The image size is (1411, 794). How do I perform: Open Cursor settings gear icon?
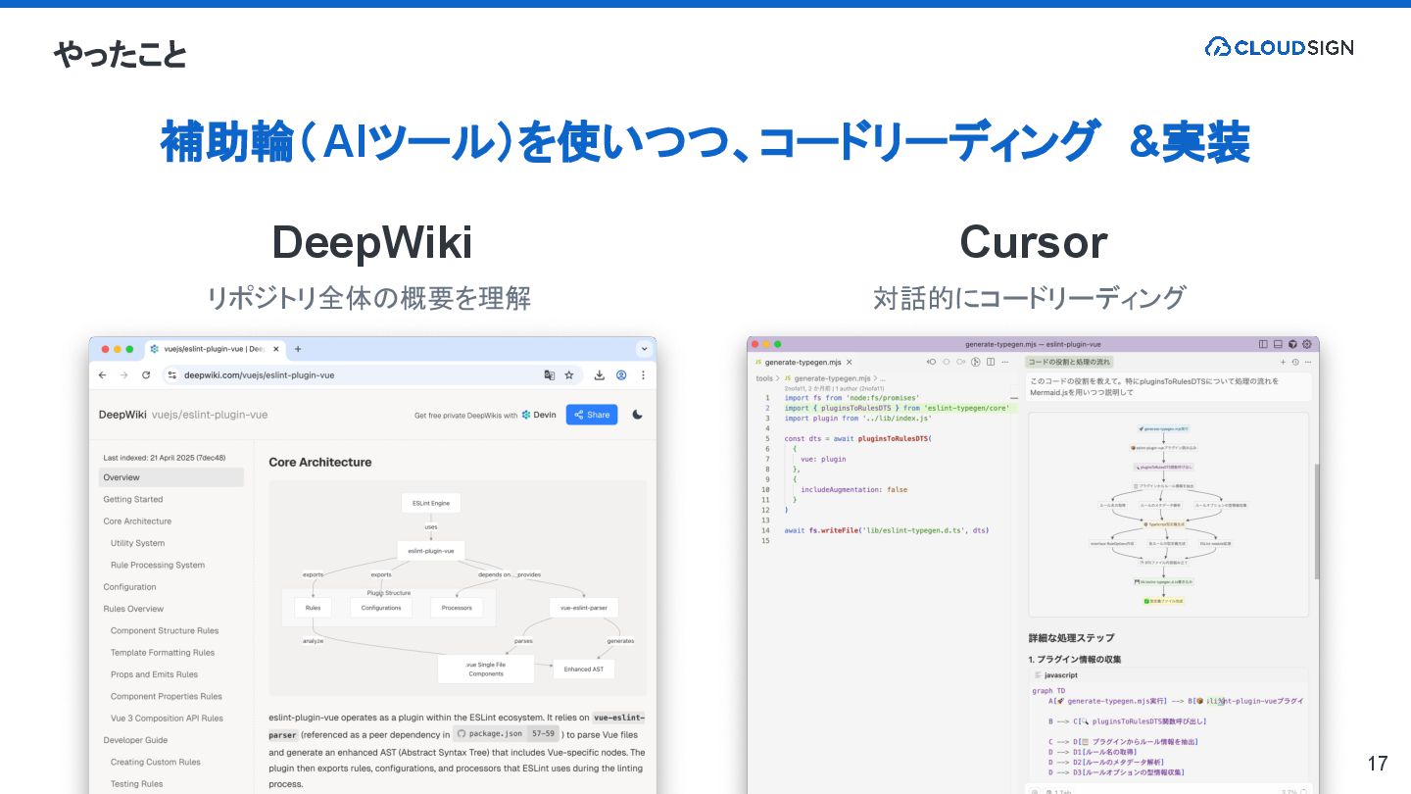pyautogui.click(x=1307, y=344)
